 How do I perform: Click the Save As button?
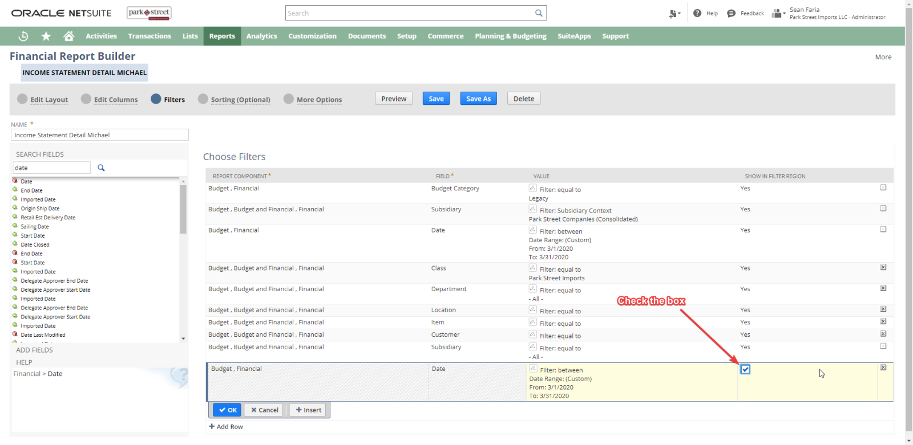[x=479, y=99]
